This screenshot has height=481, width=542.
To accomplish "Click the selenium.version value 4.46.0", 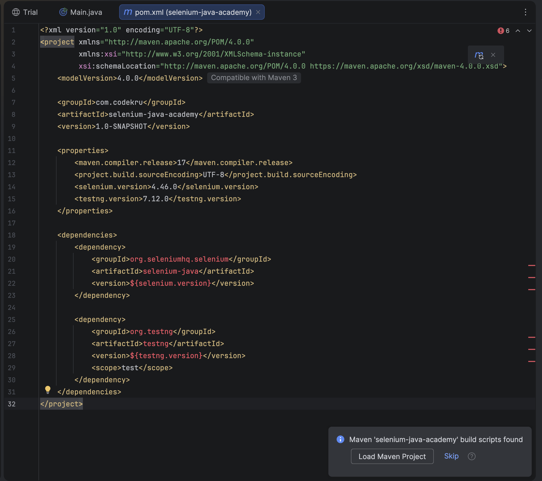I will 164,187.
